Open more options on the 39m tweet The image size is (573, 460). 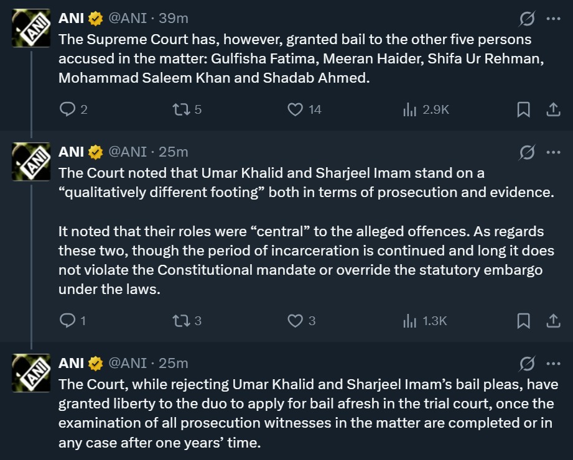coord(553,19)
